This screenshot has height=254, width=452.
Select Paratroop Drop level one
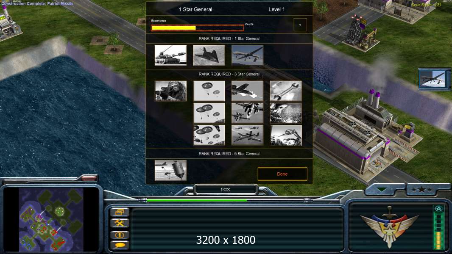209,91
